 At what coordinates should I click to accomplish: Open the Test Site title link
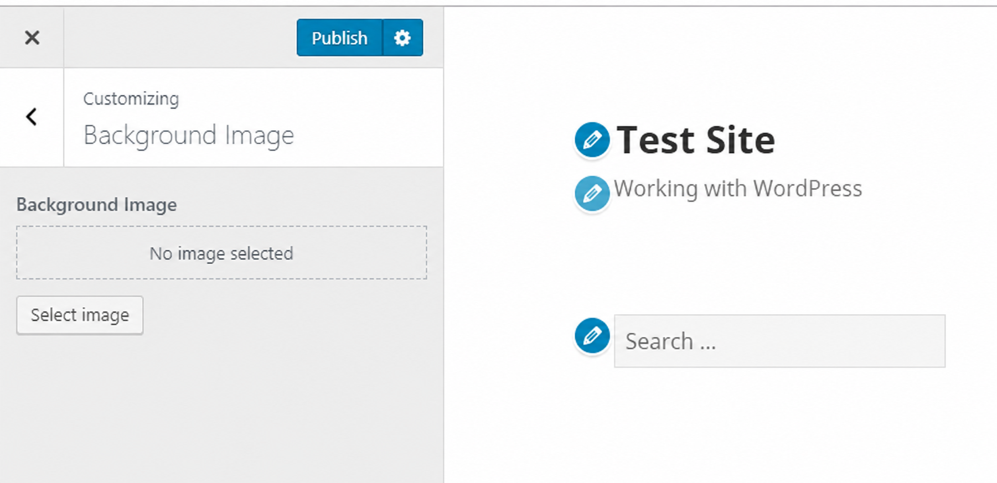[696, 139]
